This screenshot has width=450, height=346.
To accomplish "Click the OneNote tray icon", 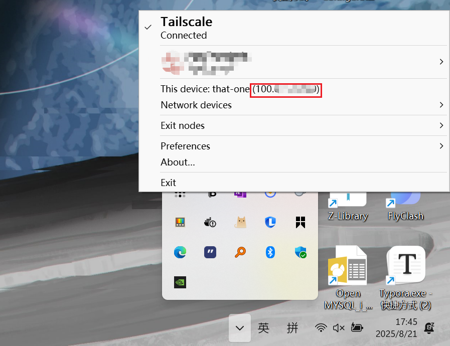I will [240, 195].
